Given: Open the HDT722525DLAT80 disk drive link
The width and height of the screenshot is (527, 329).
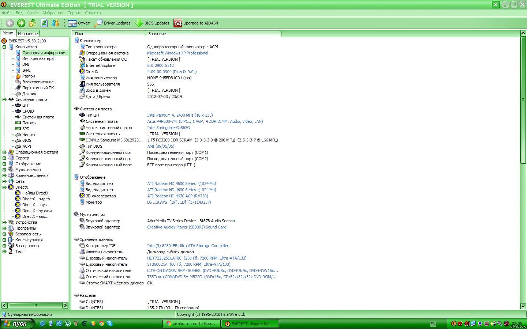Looking at the screenshot, I should 197,258.
